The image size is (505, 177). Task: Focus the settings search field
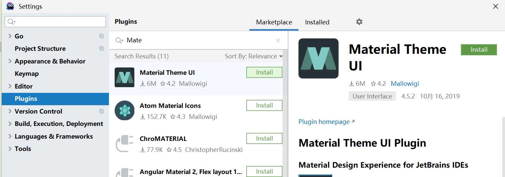[55, 22]
